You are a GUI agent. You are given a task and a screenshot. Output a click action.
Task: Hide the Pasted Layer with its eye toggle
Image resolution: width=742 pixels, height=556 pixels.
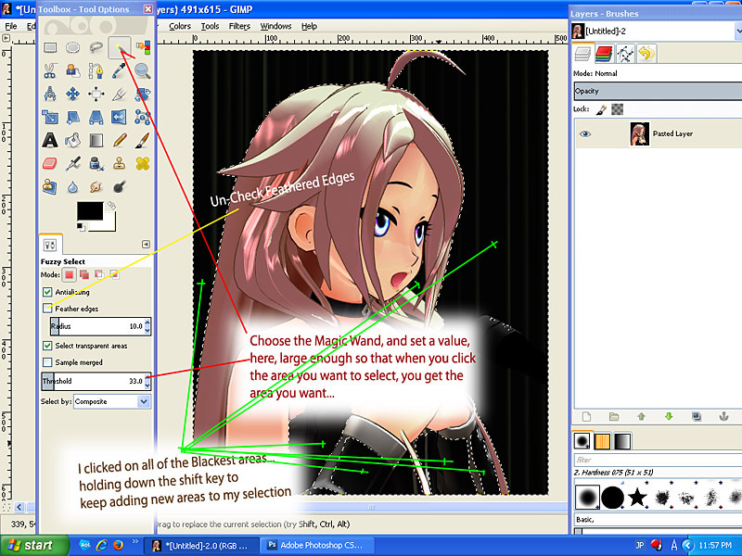584,133
